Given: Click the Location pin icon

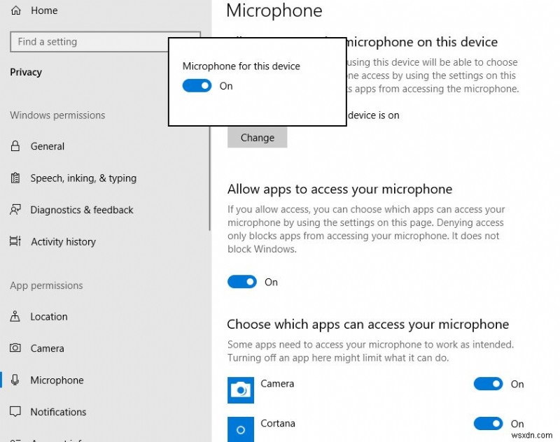Looking at the screenshot, I should pos(15,317).
